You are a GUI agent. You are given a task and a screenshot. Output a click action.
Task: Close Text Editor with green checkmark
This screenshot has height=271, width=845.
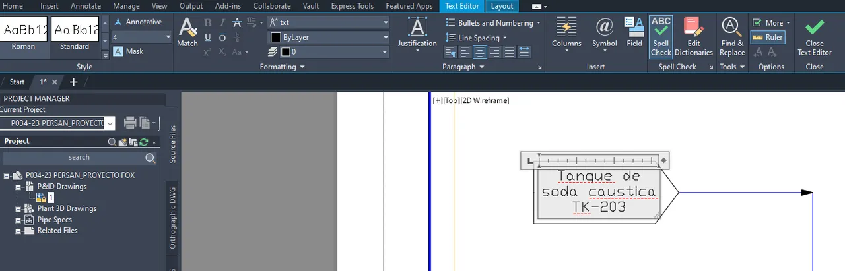point(815,37)
